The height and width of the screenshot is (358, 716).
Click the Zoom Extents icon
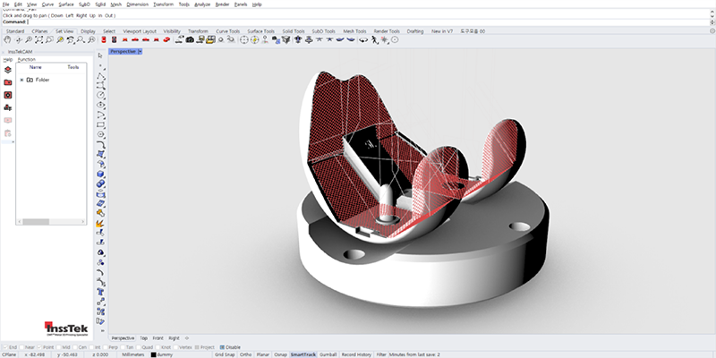pos(39,39)
